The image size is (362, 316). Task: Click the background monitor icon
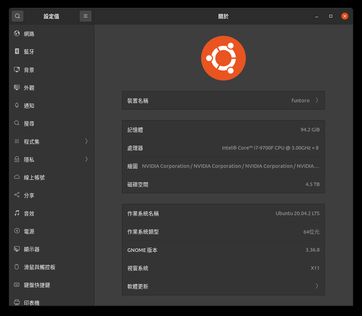17,70
